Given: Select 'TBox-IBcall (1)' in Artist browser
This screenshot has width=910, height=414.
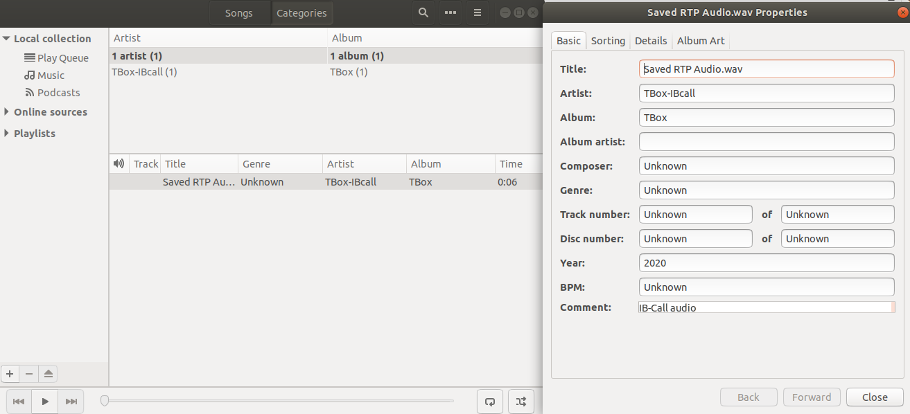Looking at the screenshot, I should pyautogui.click(x=218, y=72).
